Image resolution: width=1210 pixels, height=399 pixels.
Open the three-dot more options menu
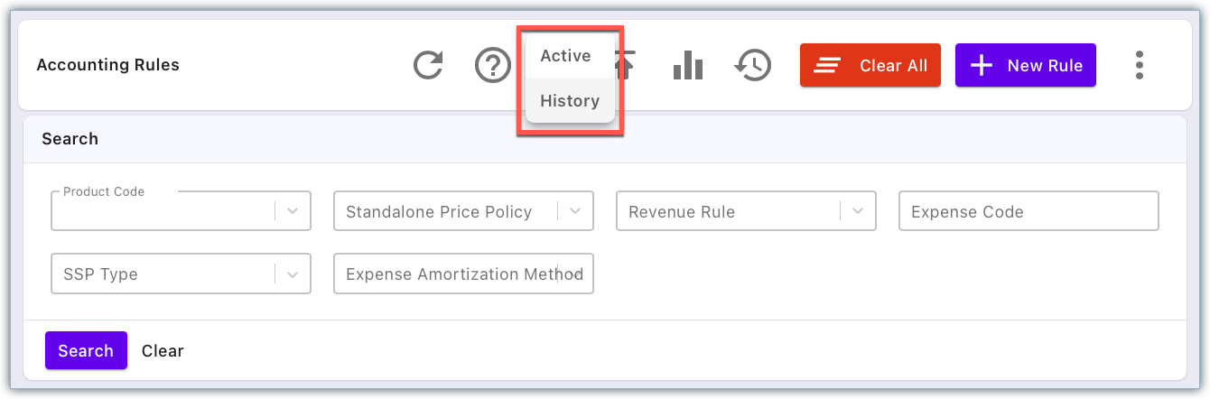[1140, 65]
